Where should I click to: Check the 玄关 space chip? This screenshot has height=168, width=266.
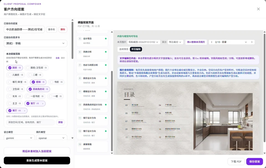point(15,96)
